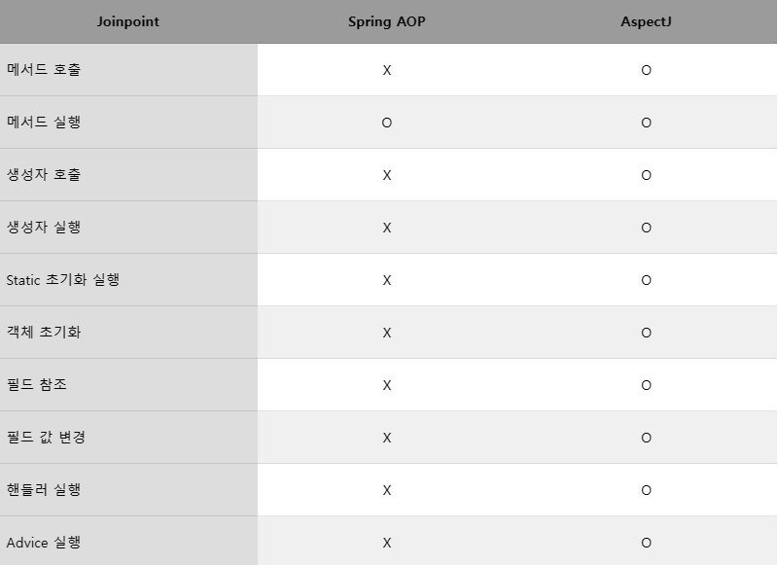Click the Advice 실행 row label
This screenshot has width=778, height=565.
click(x=44, y=543)
